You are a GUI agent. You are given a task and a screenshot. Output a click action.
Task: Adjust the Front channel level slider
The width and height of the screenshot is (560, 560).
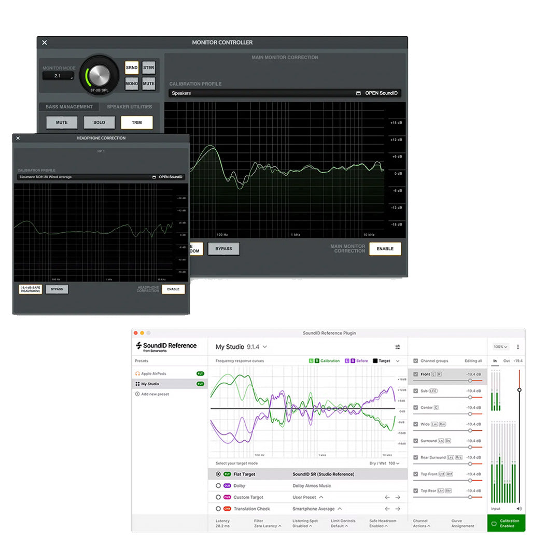[471, 379]
